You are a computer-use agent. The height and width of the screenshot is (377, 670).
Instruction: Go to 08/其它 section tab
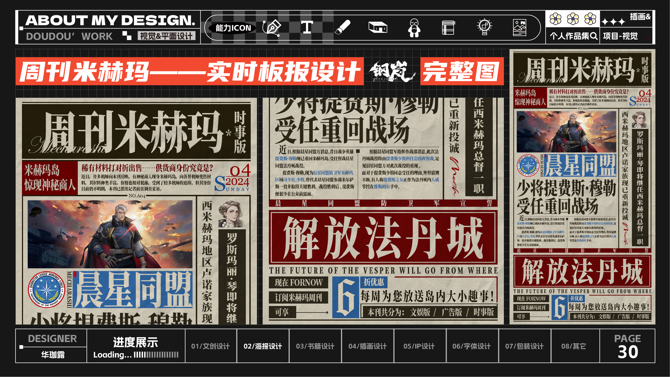[x=574, y=346]
